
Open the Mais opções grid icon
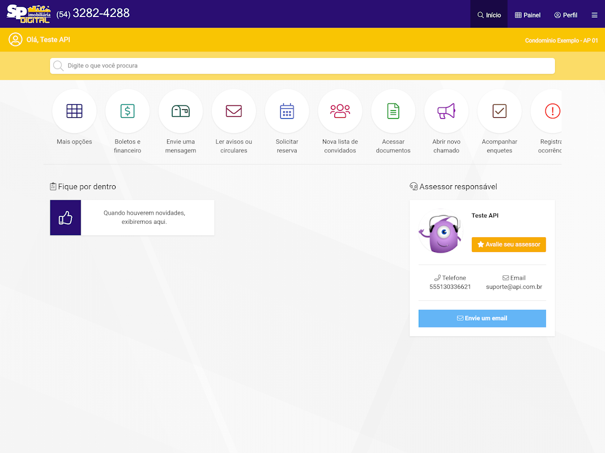coord(74,111)
